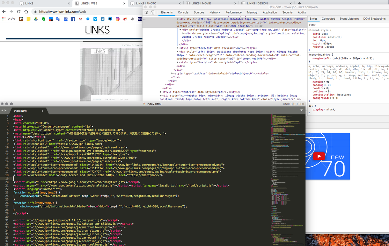Close the index.html tab via the unsaved dot
Viewport: 389px width, 246px height.
coord(42,111)
